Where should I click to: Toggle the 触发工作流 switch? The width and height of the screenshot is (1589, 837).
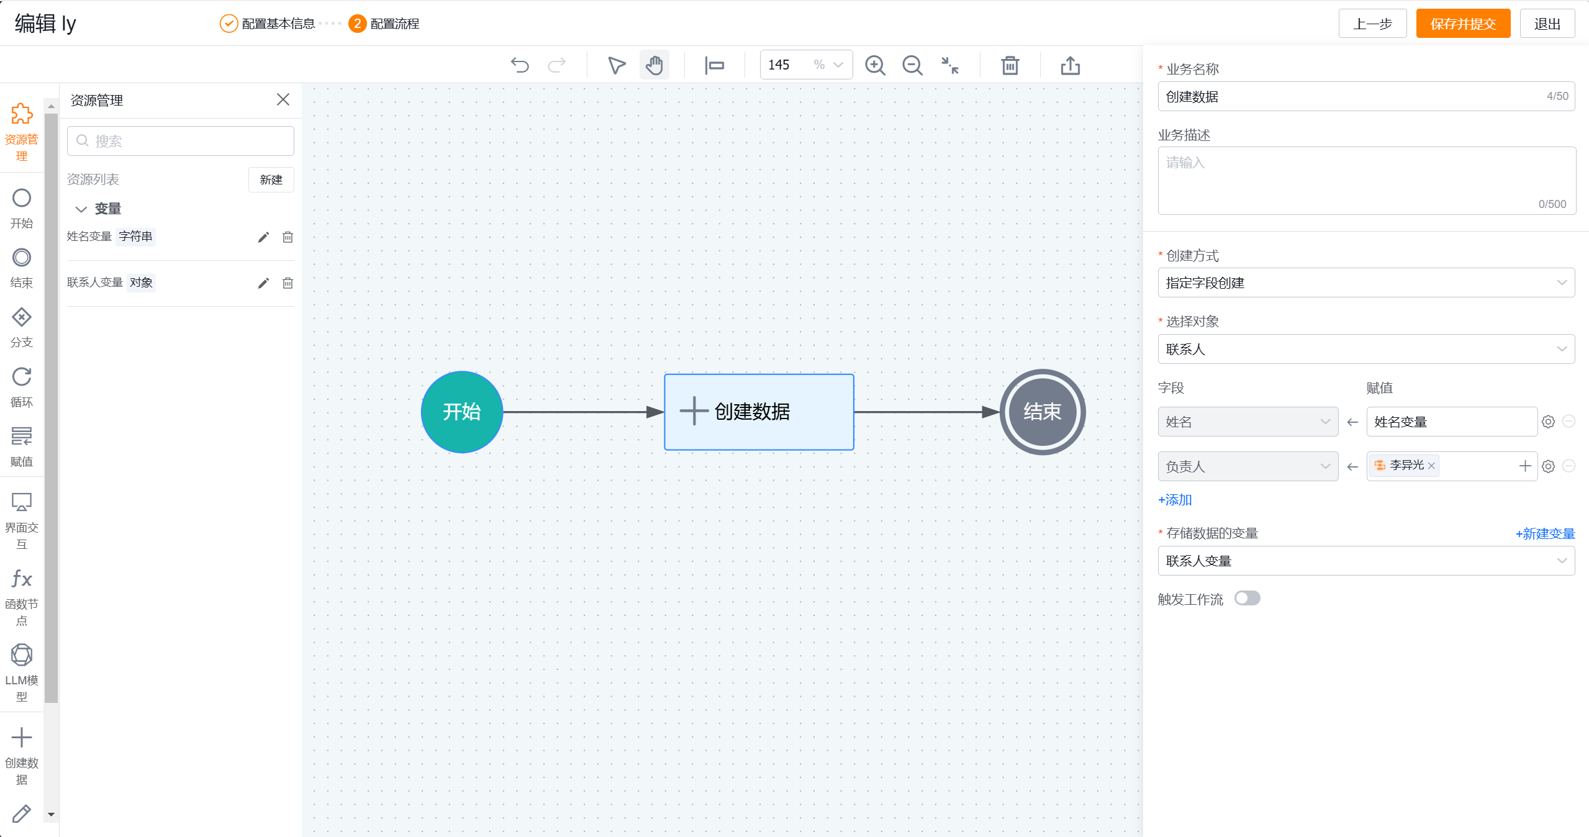tap(1247, 598)
